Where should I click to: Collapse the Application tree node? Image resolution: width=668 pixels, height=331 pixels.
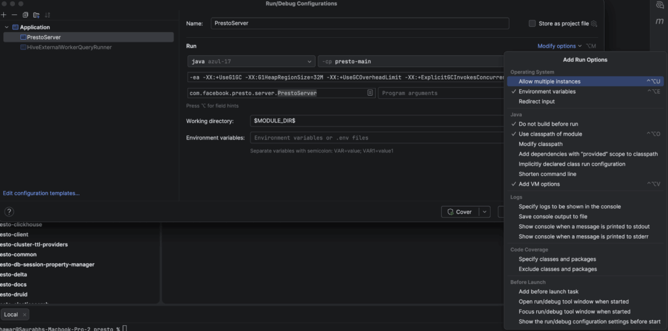point(7,27)
